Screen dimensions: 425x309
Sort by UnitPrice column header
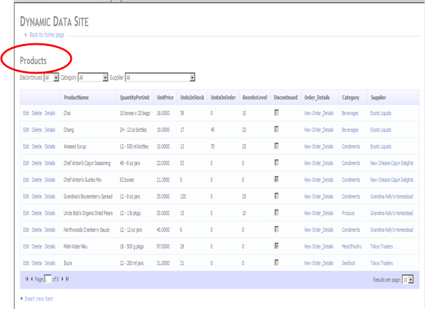[165, 97]
